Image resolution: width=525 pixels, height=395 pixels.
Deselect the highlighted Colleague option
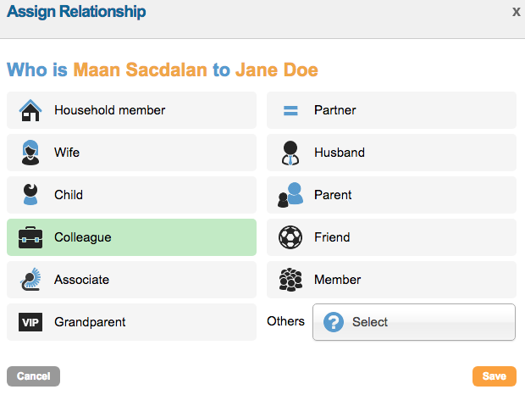pyautogui.click(x=131, y=237)
